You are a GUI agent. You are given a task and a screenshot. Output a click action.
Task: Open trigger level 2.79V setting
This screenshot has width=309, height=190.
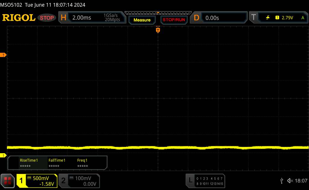287,18
